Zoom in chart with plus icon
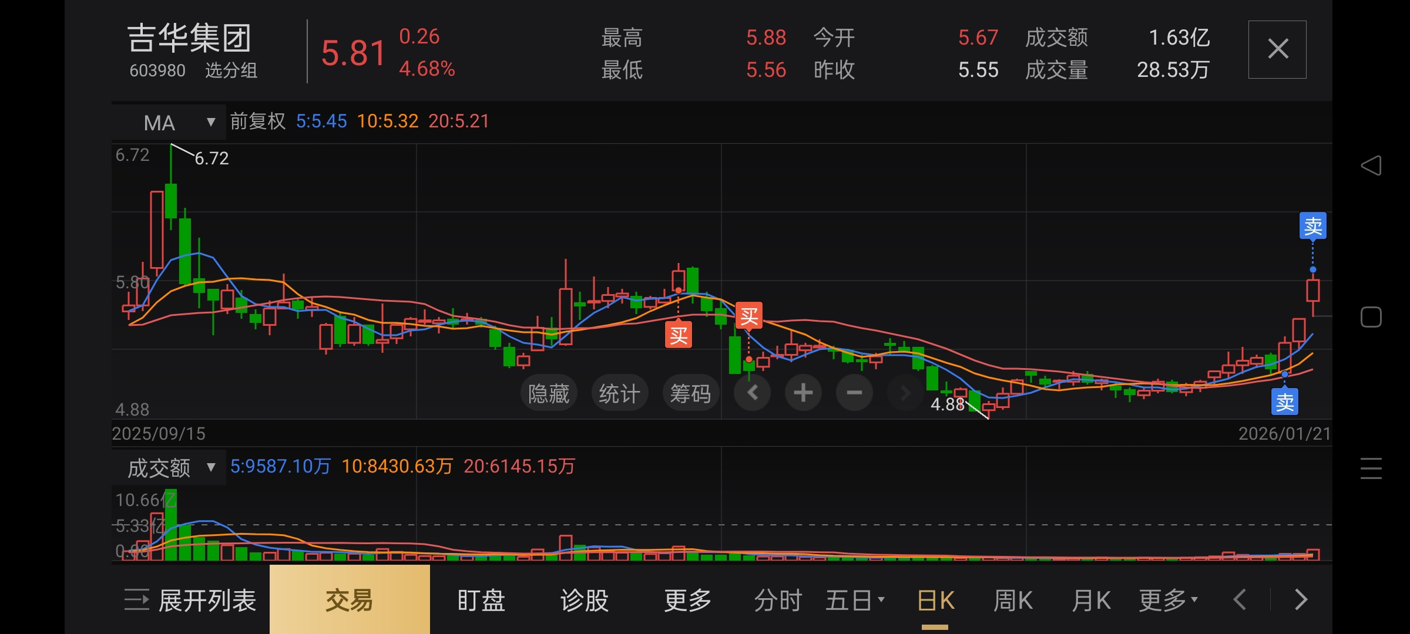Viewport: 1410px width, 634px height. coord(803,393)
